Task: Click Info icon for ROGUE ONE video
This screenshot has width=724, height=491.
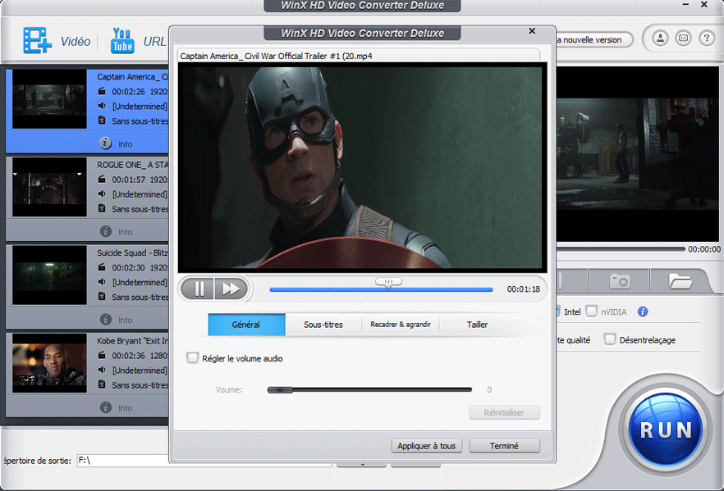Action: pos(106,231)
